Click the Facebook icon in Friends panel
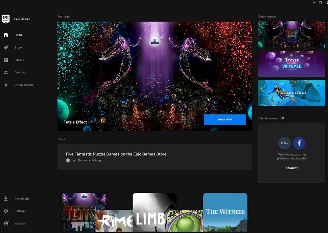Screen dimensions: 328x233 click(x=299, y=143)
